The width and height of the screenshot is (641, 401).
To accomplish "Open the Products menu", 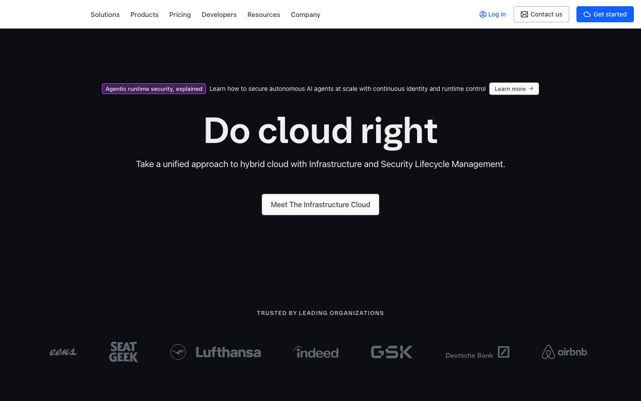I will pos(144,15).
